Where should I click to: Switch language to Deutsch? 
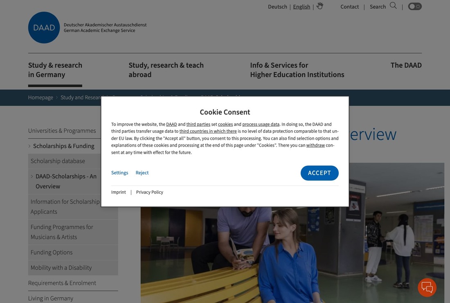pyautogui.click(x=277, y=7)
